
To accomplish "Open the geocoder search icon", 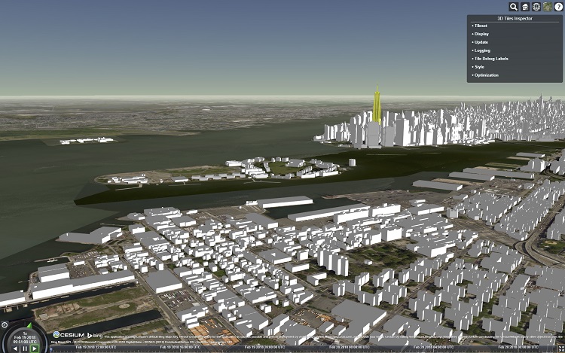I will 513,7.
